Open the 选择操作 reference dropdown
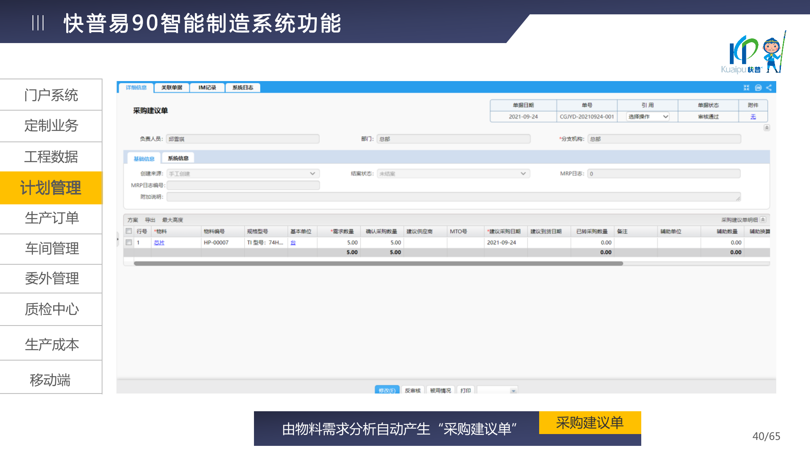Image resolution: width=810 pixels, height=456 pixels. (648, 117)
